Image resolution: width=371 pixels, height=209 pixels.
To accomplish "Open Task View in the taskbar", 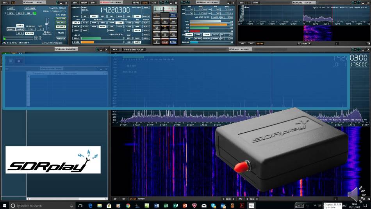I will tap(80, 205).
